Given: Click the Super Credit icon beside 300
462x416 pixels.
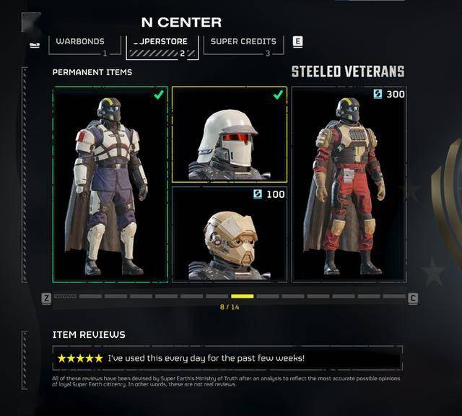Looking at the screenshot, I should pyautogui.click(x=378, y=94).
